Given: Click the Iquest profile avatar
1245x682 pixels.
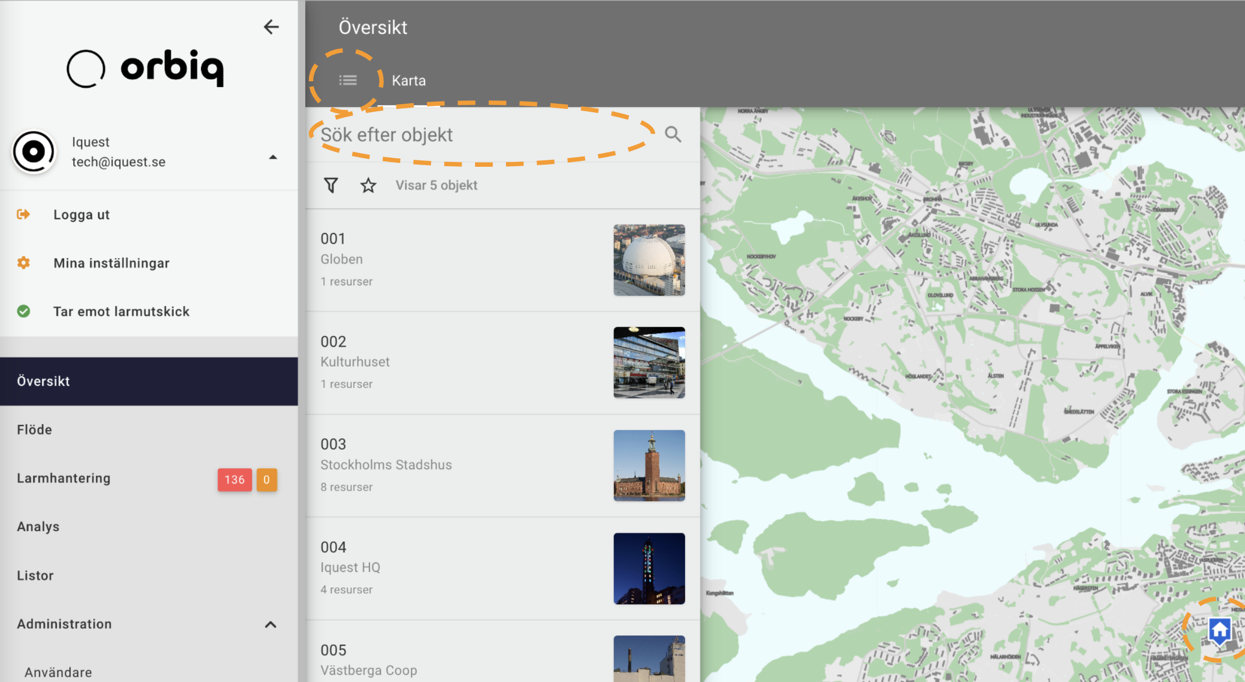Looking at the screenshot, I should pos(34,152).
